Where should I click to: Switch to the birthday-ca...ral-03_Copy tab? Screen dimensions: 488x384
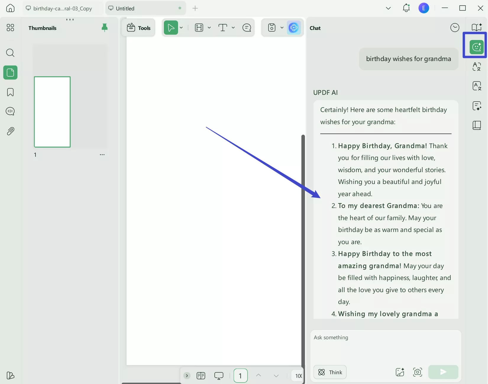(x=63, y=9)
